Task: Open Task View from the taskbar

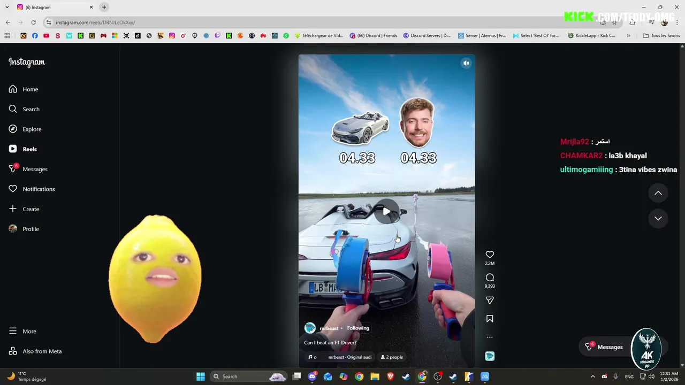Action: tap(296, 376)
